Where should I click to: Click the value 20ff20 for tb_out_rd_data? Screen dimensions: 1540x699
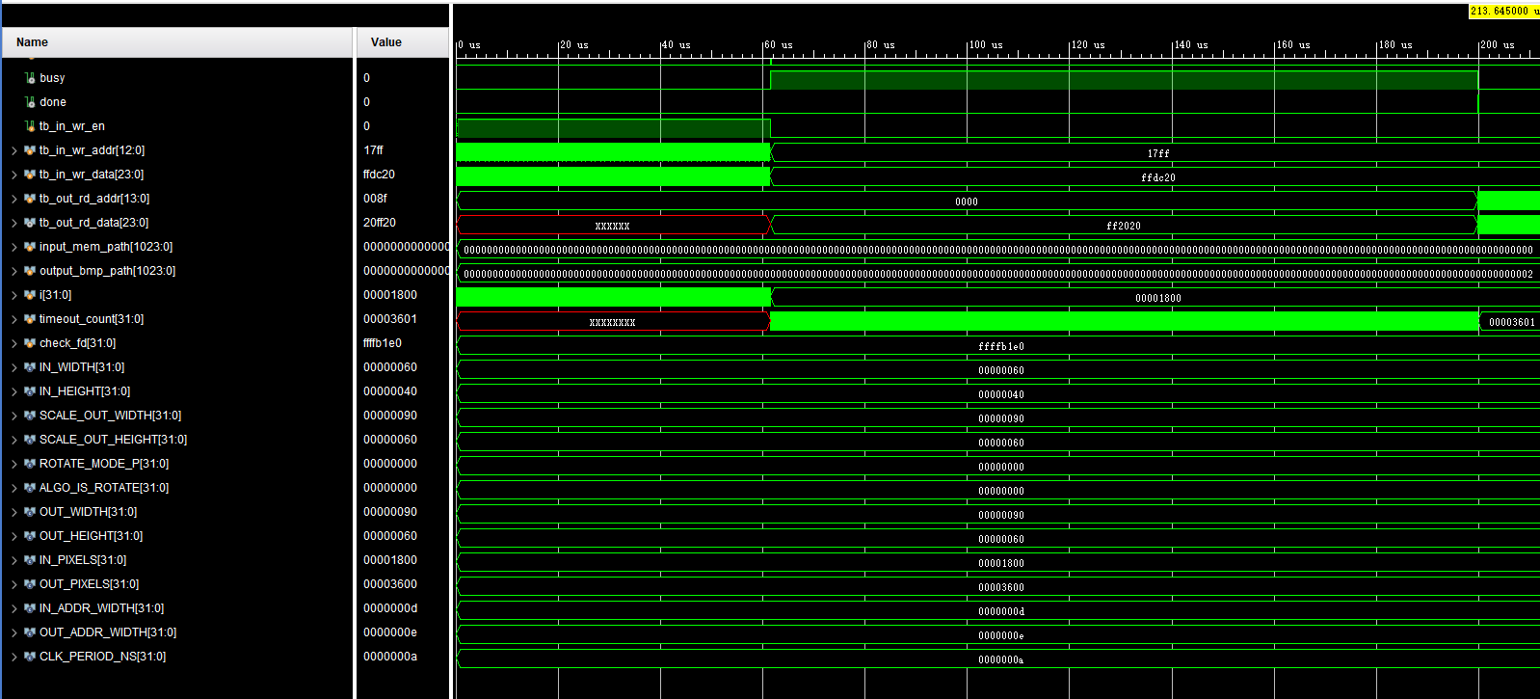pos(379,223)
